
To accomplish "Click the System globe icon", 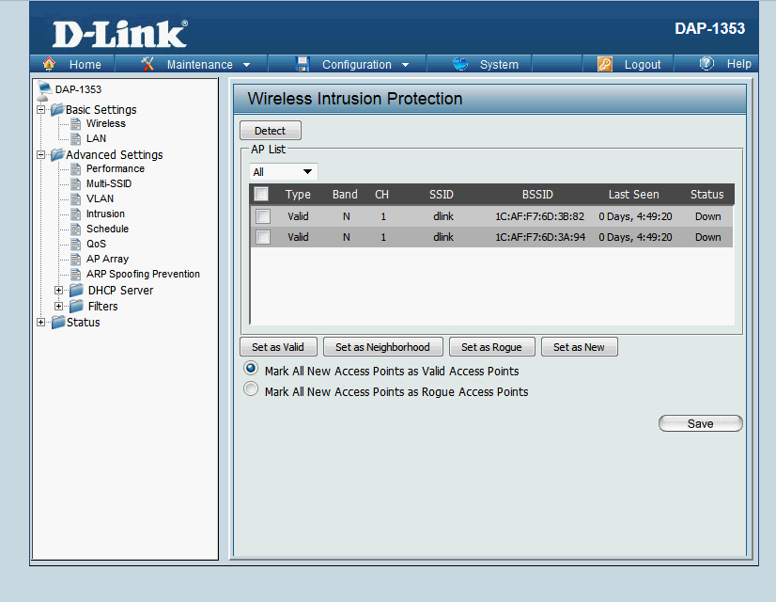I will 460,64.
